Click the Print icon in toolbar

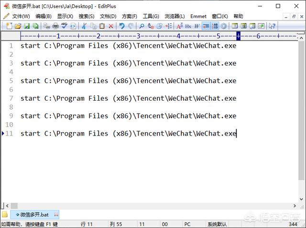(x=55, y=26)
